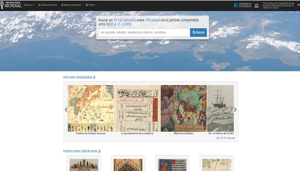The width and height of the screenshot is (300, 171).
Task: Open the UNESCO temple icon link
Action: click(256, 5)
